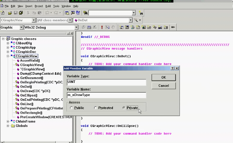Click the Save All icon
233x143 pixels.
(21, 13)
